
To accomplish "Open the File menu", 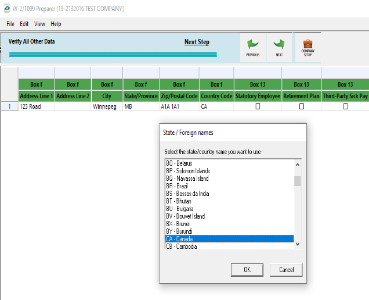I will (x=10, y=24).
